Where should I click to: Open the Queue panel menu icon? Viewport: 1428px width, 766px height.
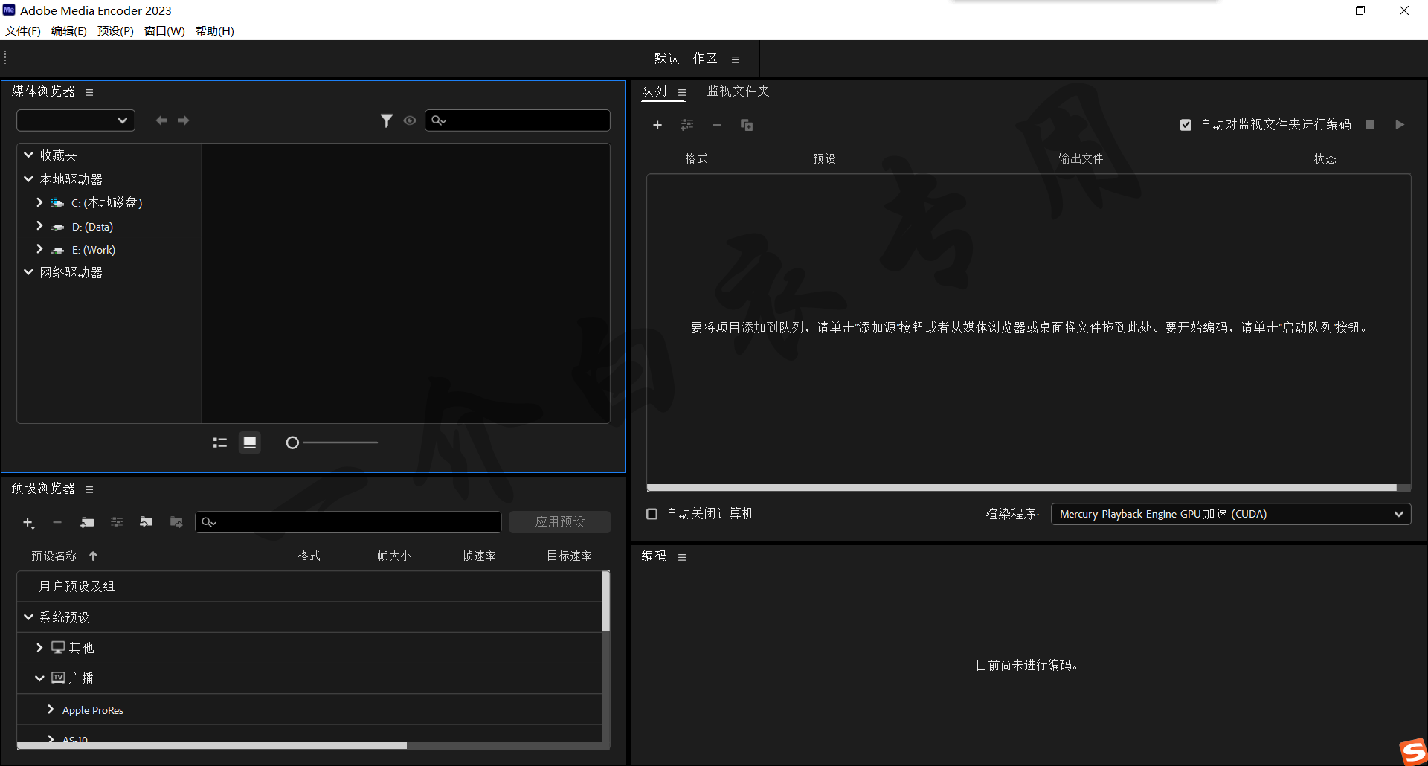coord(682,93)
